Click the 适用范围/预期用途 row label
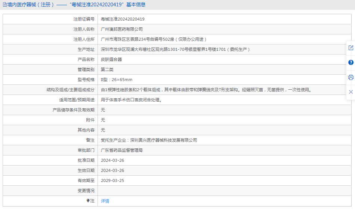 point(77,100)
